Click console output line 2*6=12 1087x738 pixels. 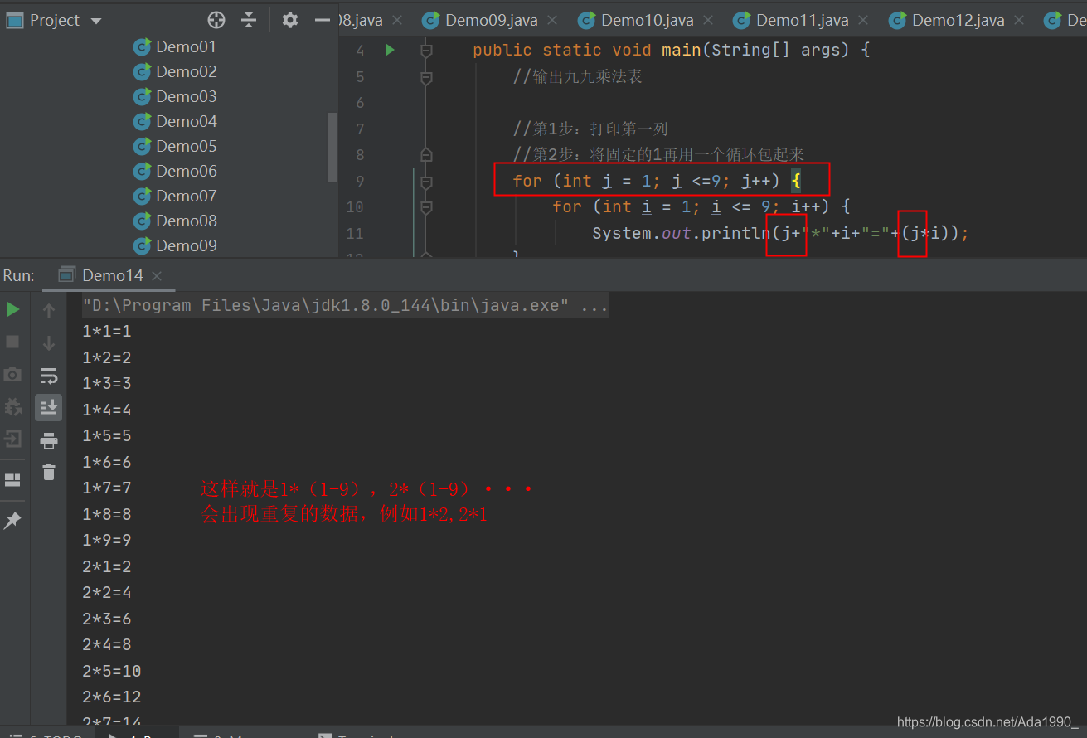tap(112, 697)
